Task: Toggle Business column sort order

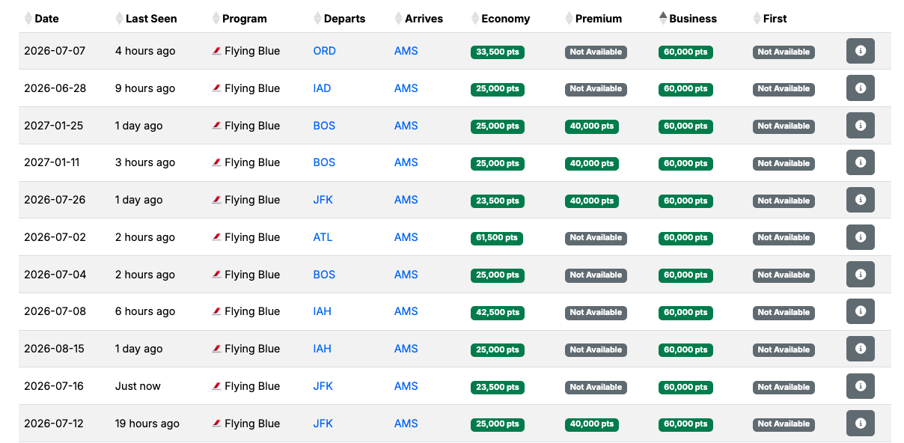Action: pyautogui.click(x=688, y=19)
